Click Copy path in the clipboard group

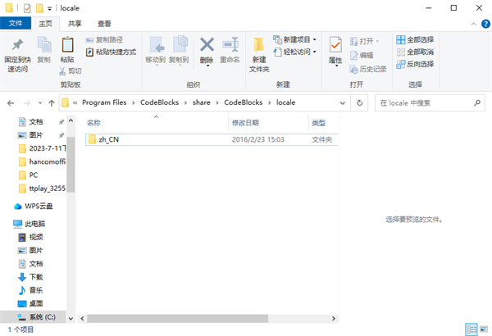click(104, 39)
